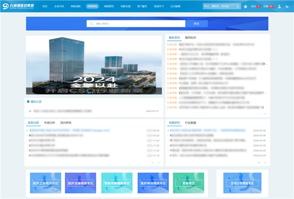Image resolution: width=294 pixels, height=199 pixels.
Task: Open the 医药物流情报专区 tile
Action: [x=153, y=183]
